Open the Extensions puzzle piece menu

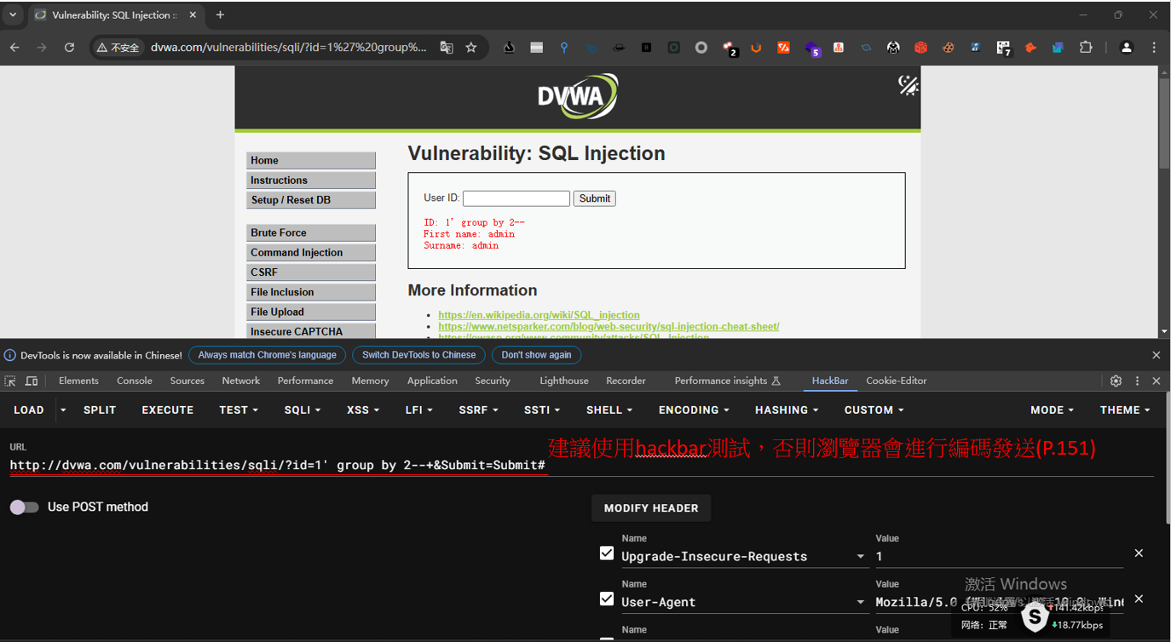(1086, 48)
